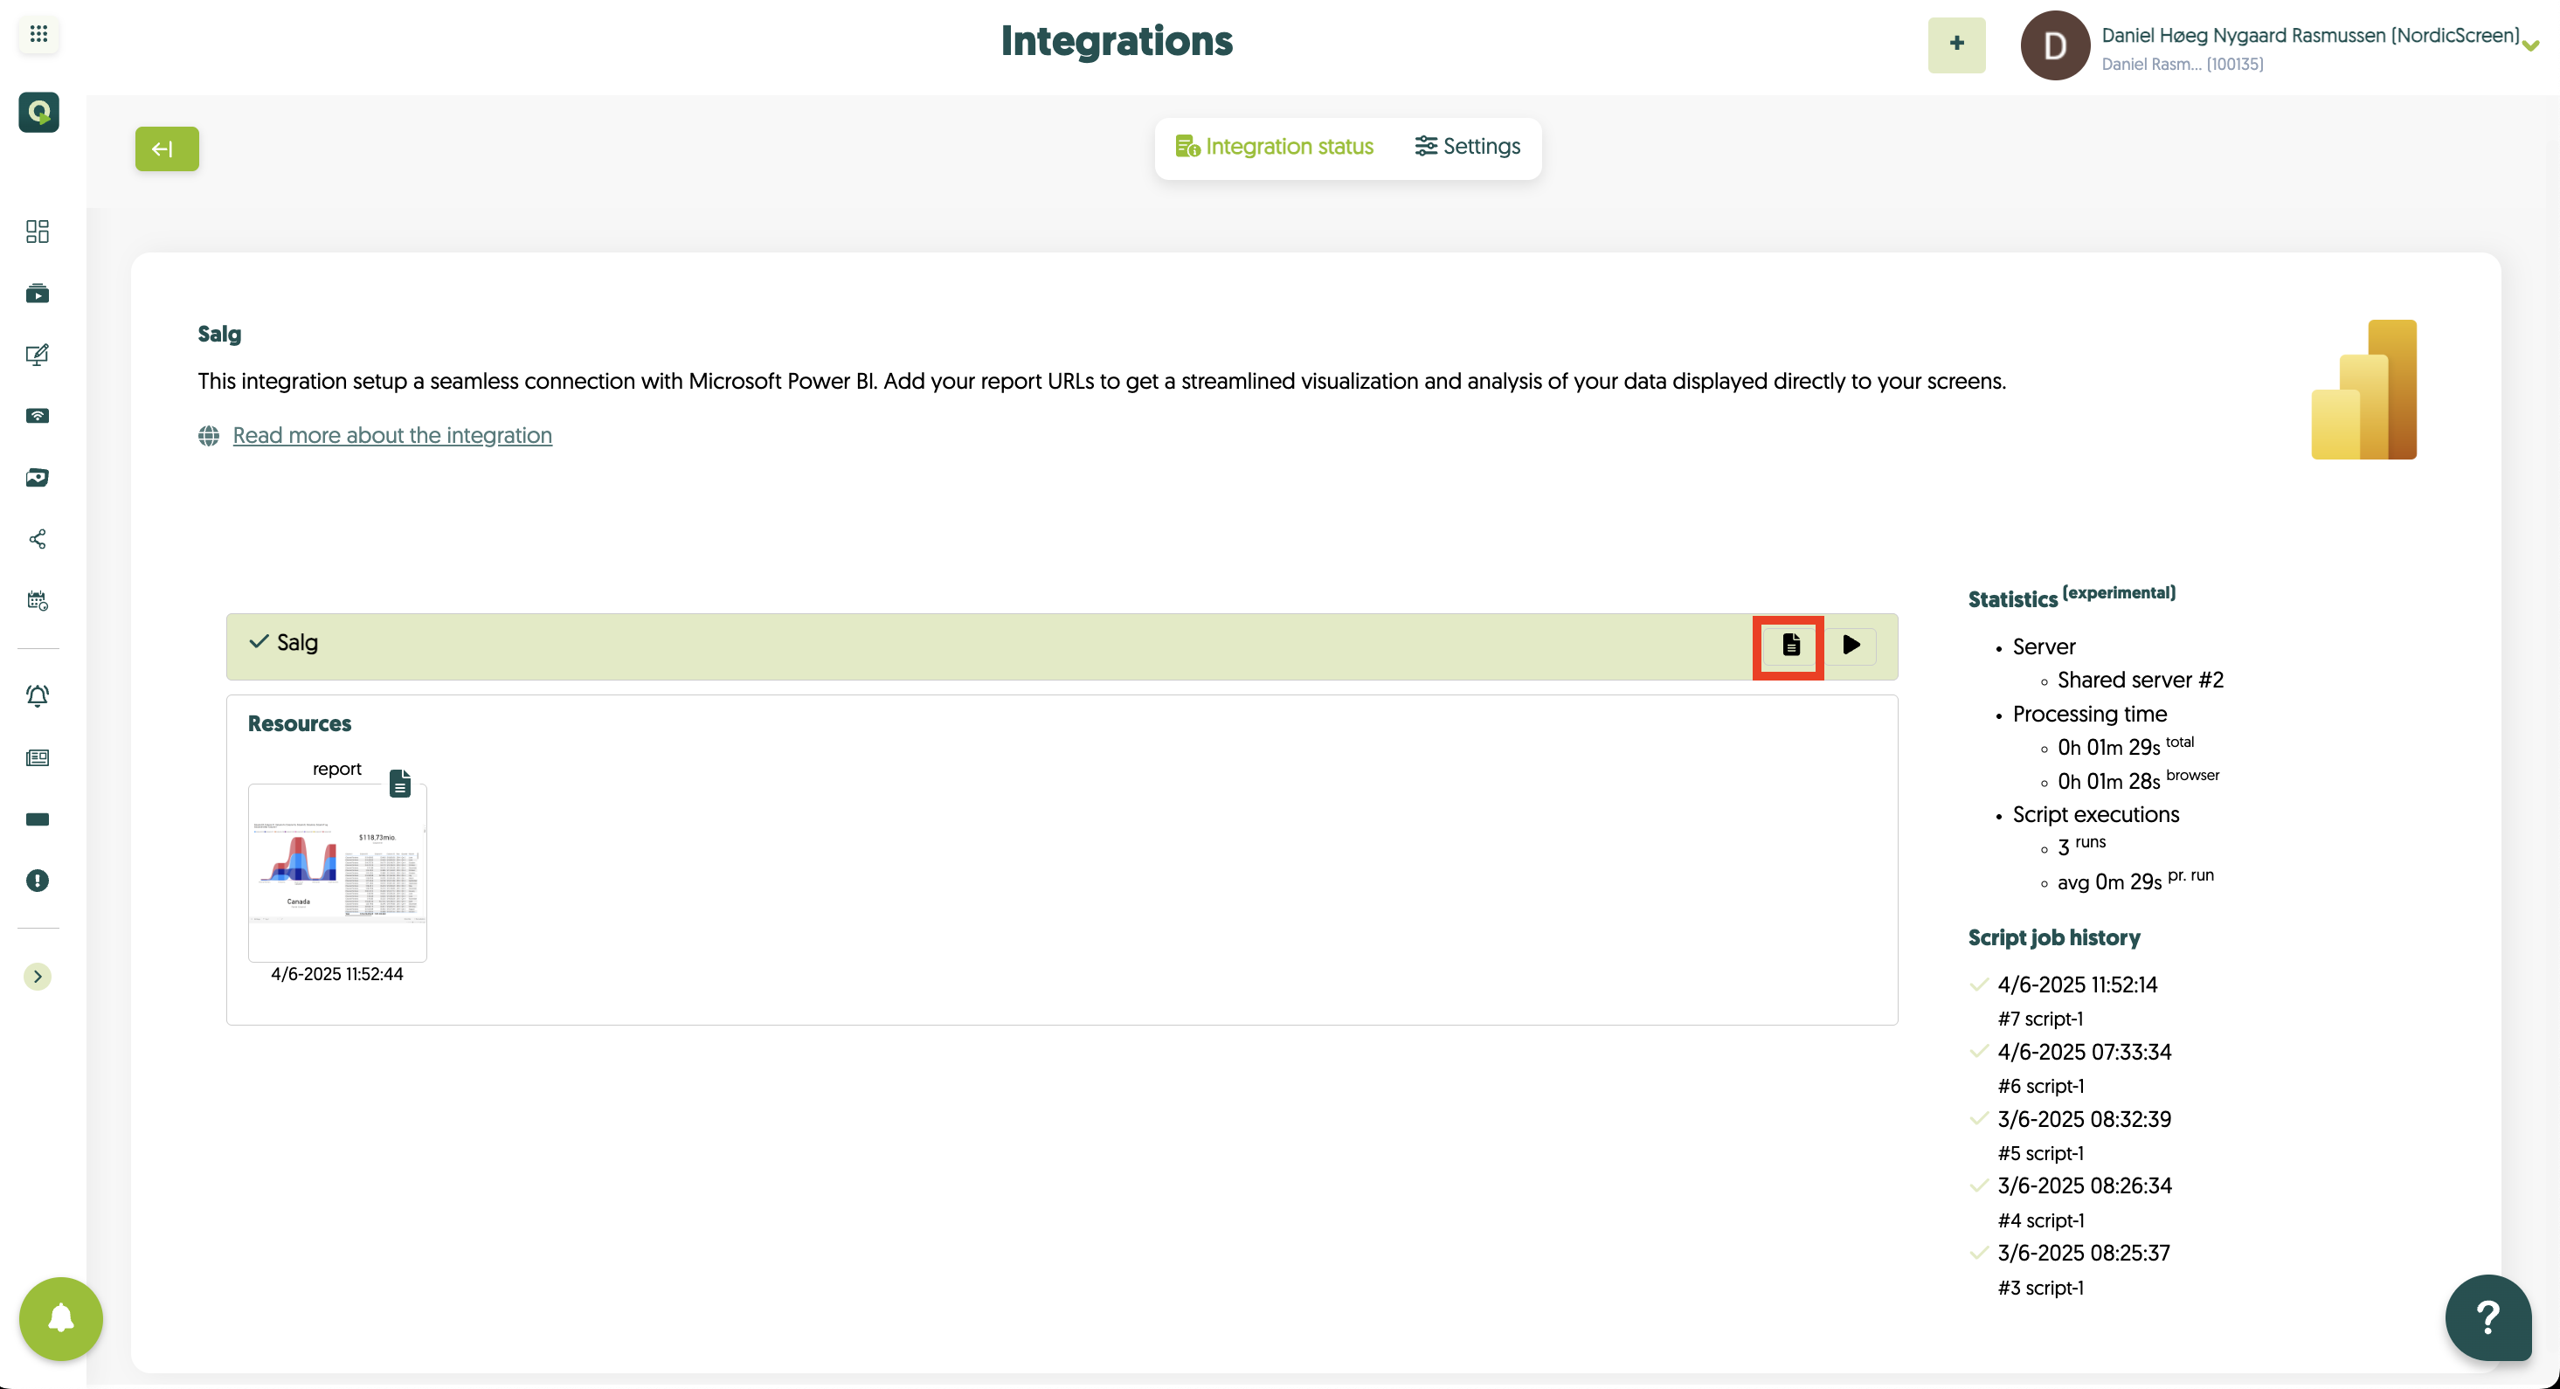Open the Salg script log document icon
The width and height of the screenshot is (2560, 1389).
(x=1789, y=646)
